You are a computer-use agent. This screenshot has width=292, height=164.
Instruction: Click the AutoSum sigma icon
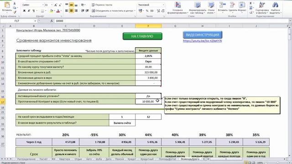[251, 3]
